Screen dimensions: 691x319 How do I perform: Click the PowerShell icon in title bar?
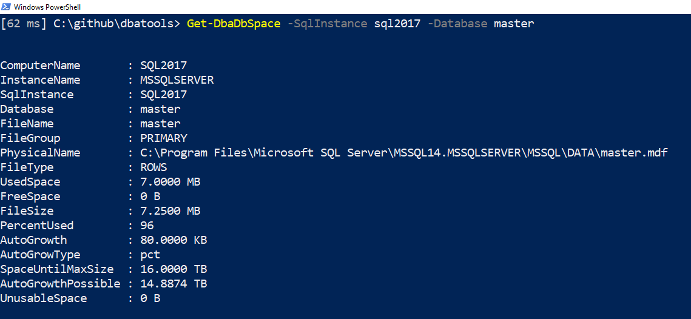6,7
